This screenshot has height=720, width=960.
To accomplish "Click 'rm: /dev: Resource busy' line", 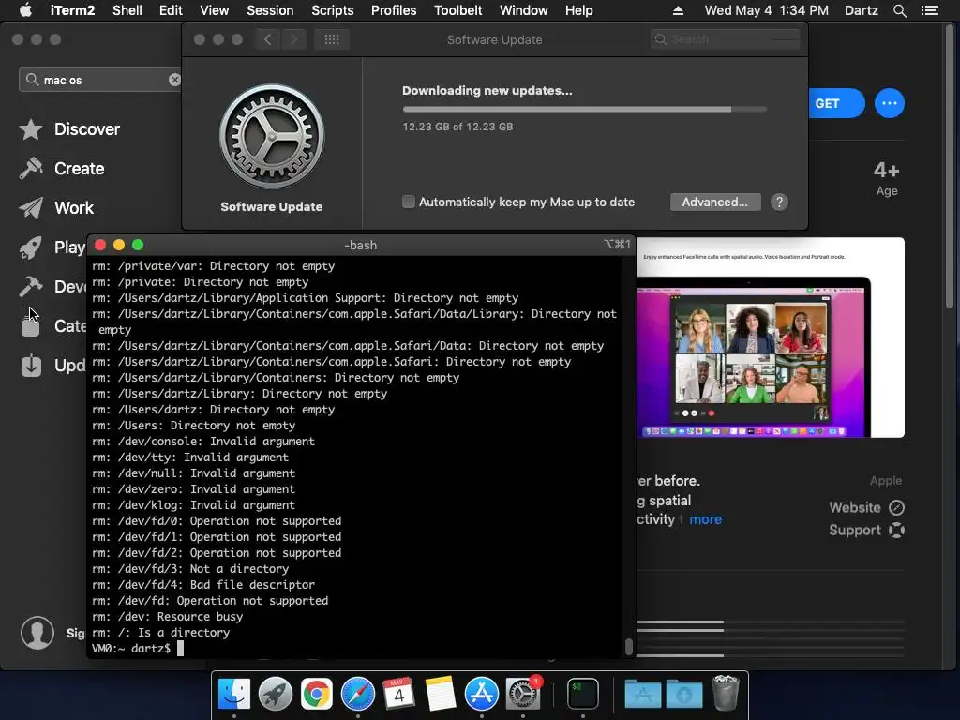I will (x=167, y=617).
